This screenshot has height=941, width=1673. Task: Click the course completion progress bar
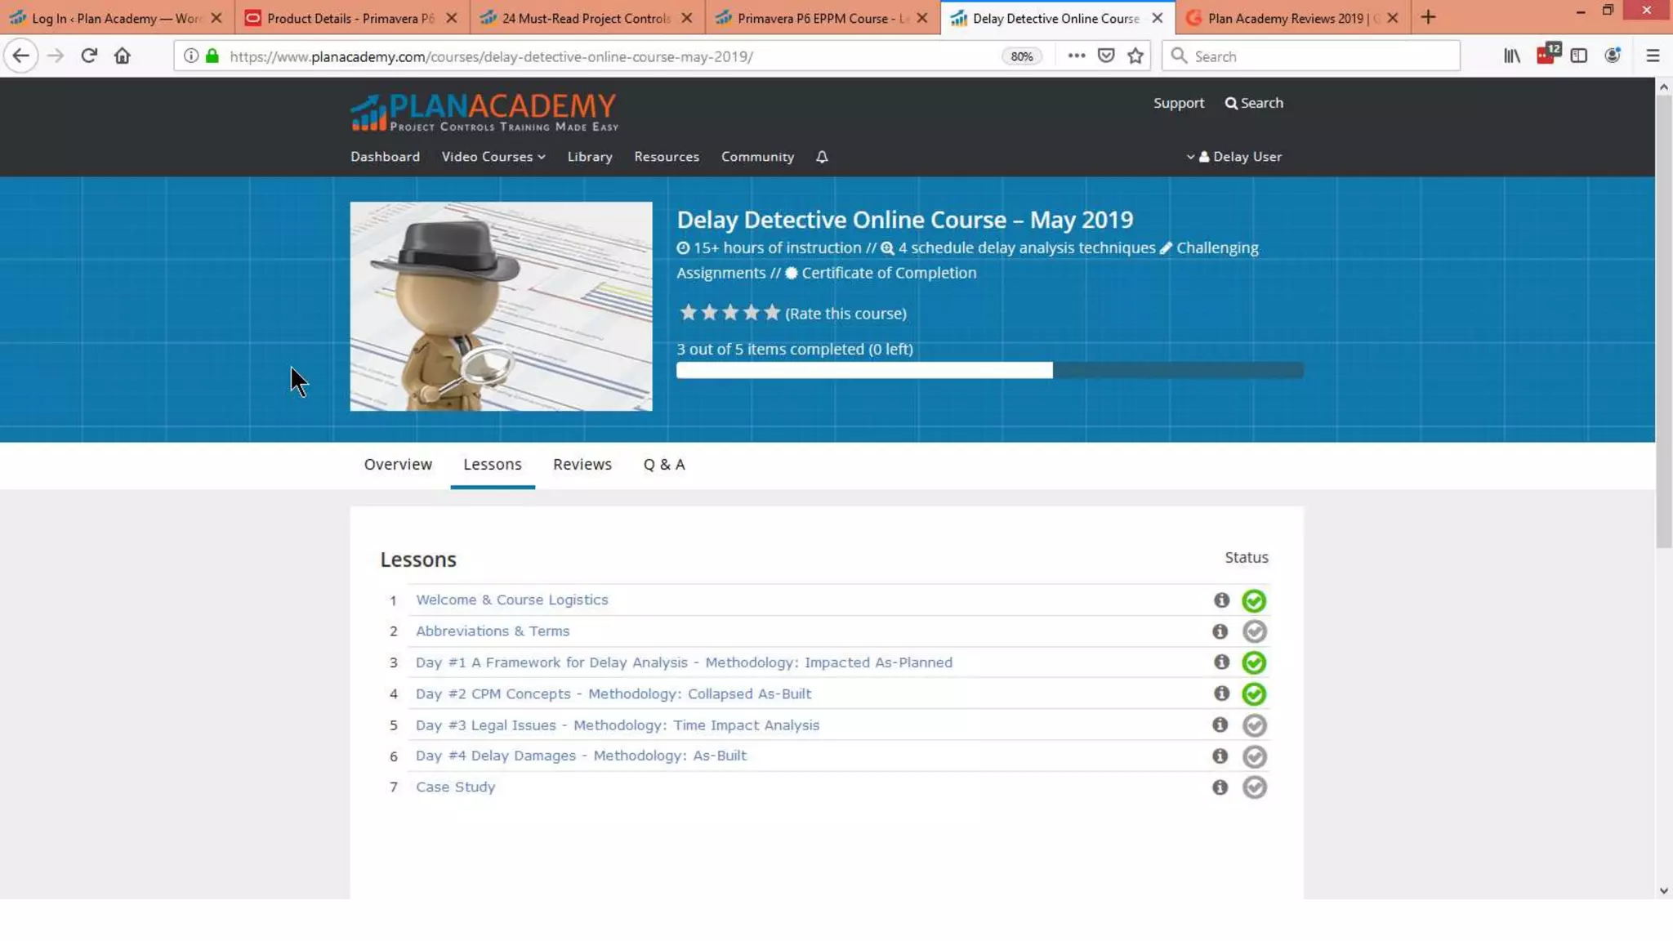click(x=989, y=371)
